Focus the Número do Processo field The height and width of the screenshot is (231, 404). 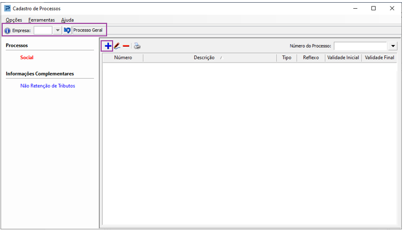tap(361, 46)
